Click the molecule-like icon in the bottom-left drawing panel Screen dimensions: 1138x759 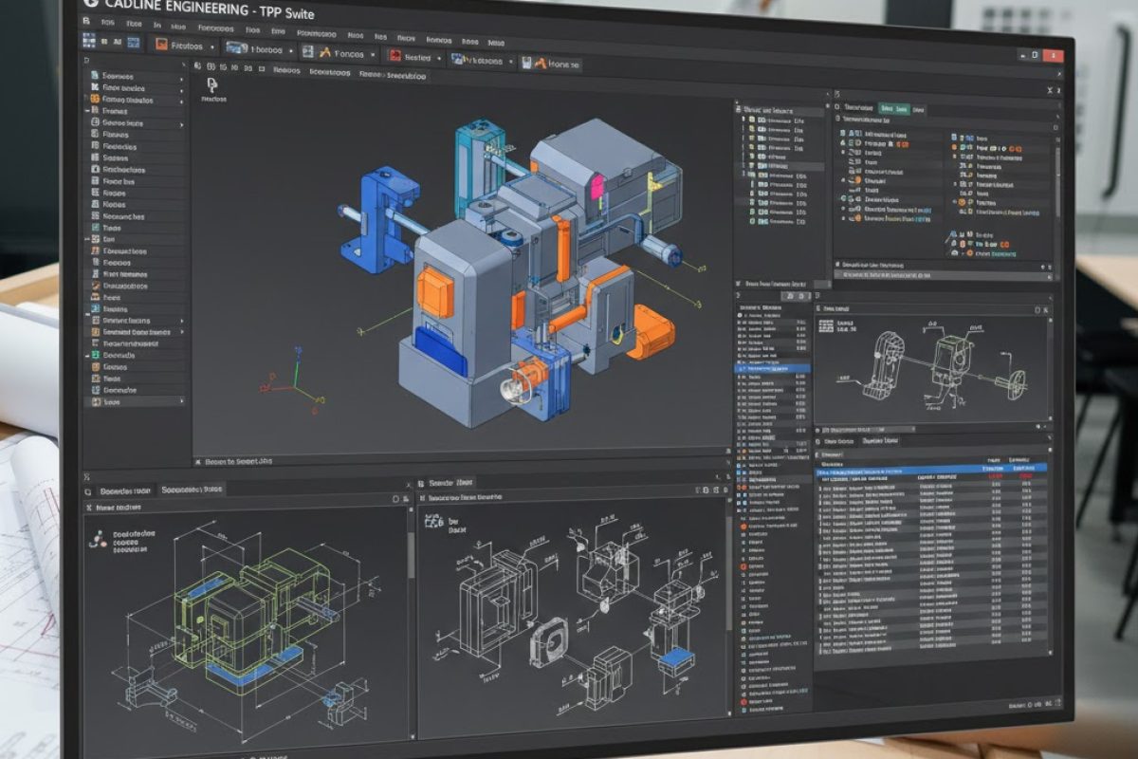[96, 539]
